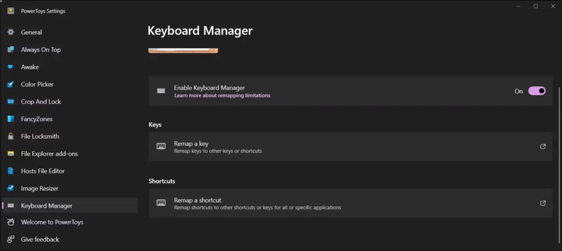Follow Learn more about remapping limitations link
This screenshot has width=562, height=251.
222,95
